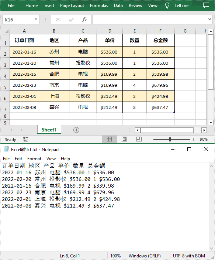Open the Page Layout ribbon tab
Image resolution: width=215 pixels, height=260 pixels.
[x=72, y=6]
